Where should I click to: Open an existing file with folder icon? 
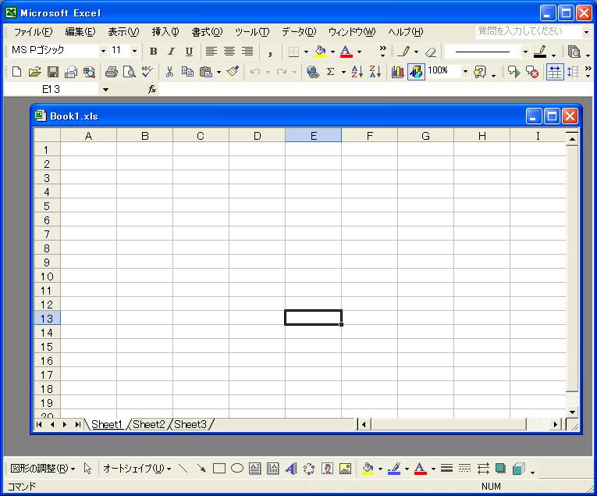pyautogui.click(x=34, y=72)
